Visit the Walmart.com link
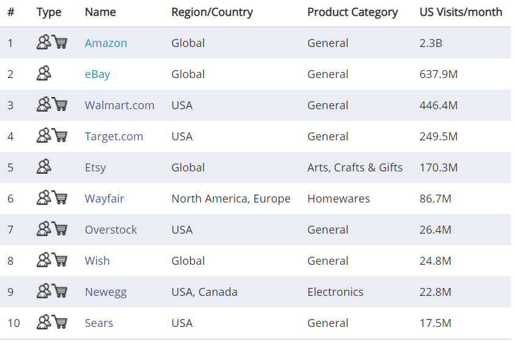514x341 pixels. coord(120,106)
